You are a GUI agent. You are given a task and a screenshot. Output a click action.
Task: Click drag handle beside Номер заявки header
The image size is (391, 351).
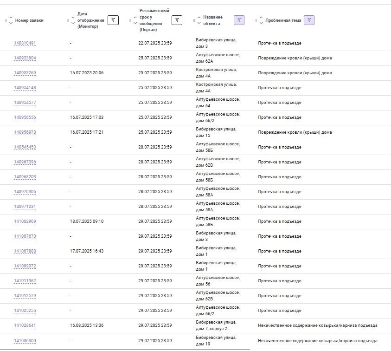[x=6, y=20]
